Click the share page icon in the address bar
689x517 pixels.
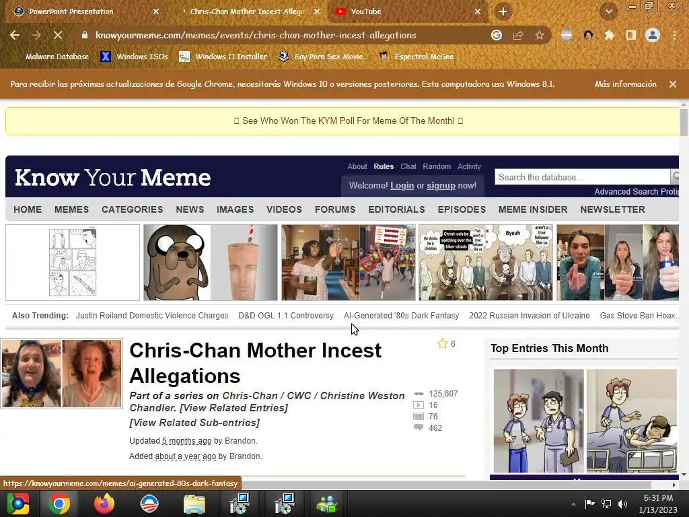[x=518, y=35]
